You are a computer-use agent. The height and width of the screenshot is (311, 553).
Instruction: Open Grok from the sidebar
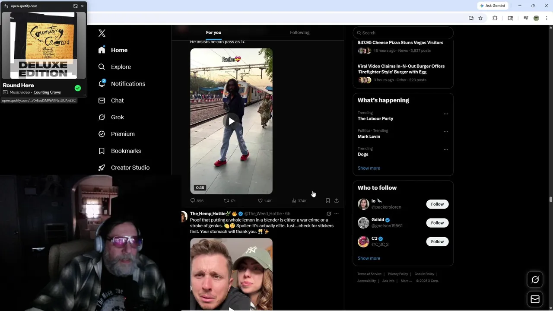(x=111, y=117)
